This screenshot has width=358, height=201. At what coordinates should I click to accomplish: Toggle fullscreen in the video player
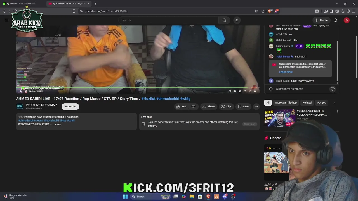[245, 91]
